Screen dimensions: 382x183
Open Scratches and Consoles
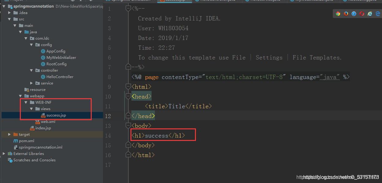coord(35,160)
